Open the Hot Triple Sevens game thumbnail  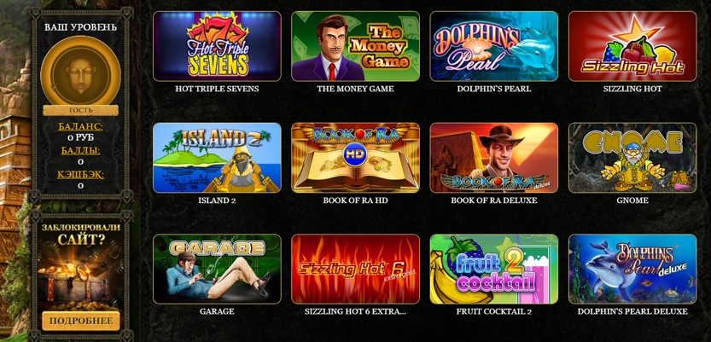coord(217,46)
